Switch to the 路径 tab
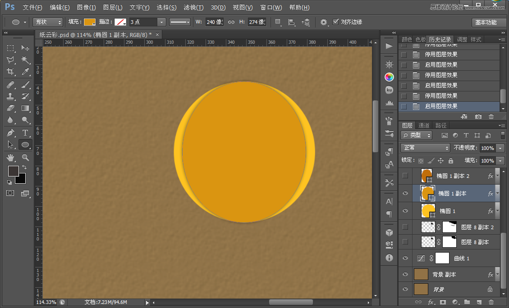 point(441,125)
